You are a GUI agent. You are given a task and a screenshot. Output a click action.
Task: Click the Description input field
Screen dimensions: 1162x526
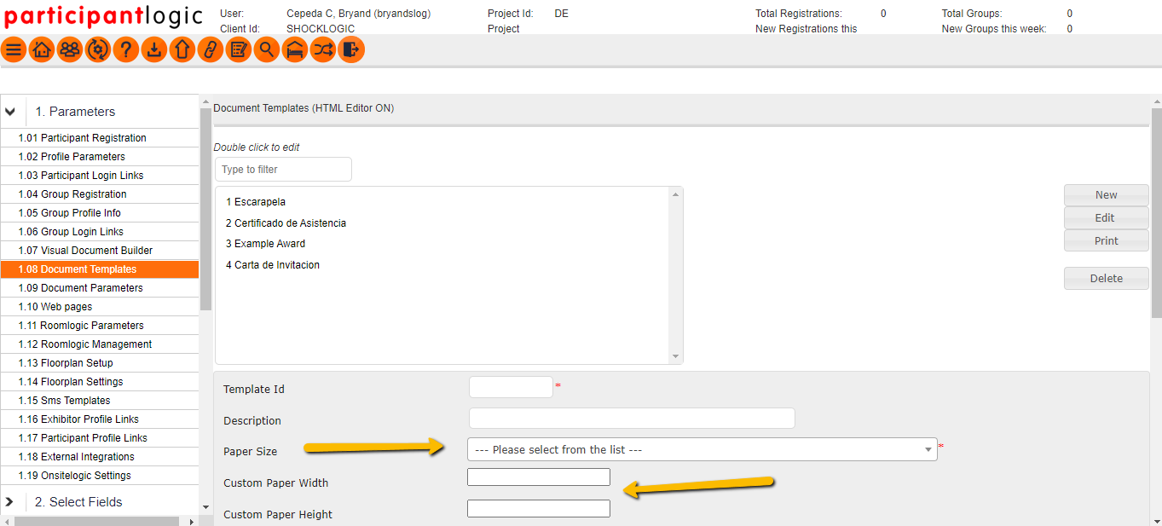tap(632, 419)
